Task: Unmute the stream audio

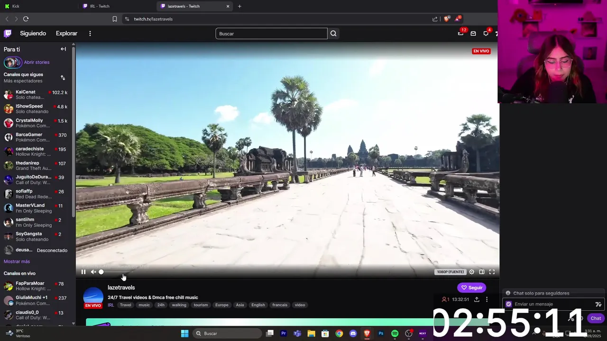Action: point(93,272)
